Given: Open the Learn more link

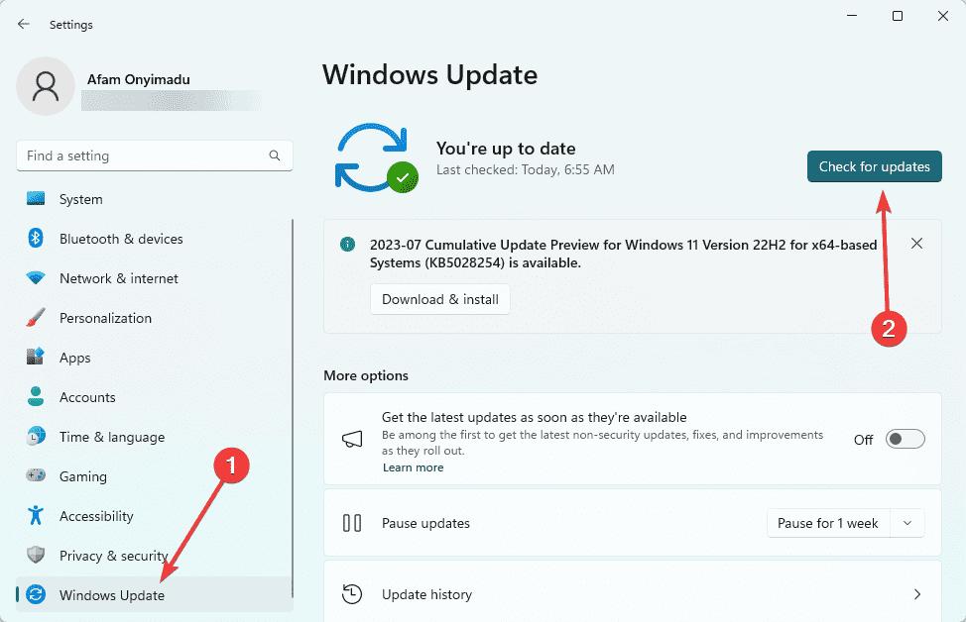Looking at the screenshot, I should 413,467.
